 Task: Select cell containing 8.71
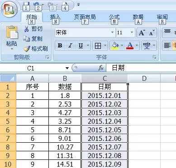(65, 130)
